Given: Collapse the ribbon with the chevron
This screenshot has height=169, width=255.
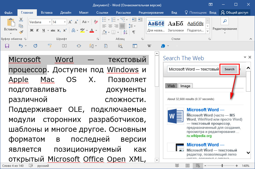Looking at the screenshot, I should pos(251,39).
